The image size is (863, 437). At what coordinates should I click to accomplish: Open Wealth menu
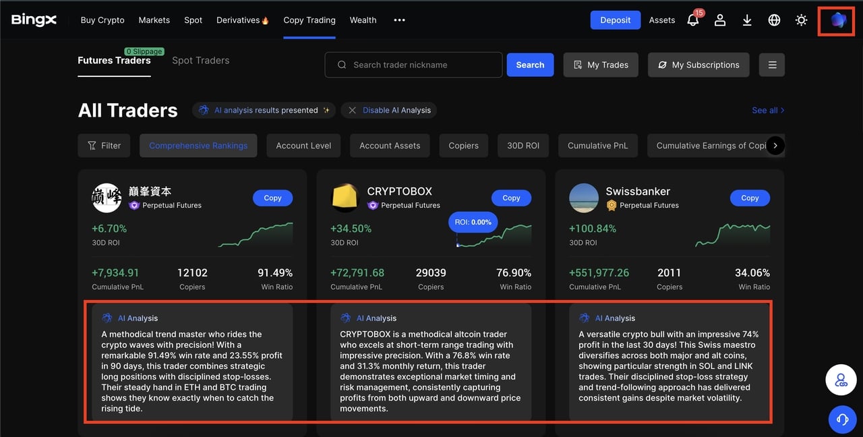[x=363, y=20]
